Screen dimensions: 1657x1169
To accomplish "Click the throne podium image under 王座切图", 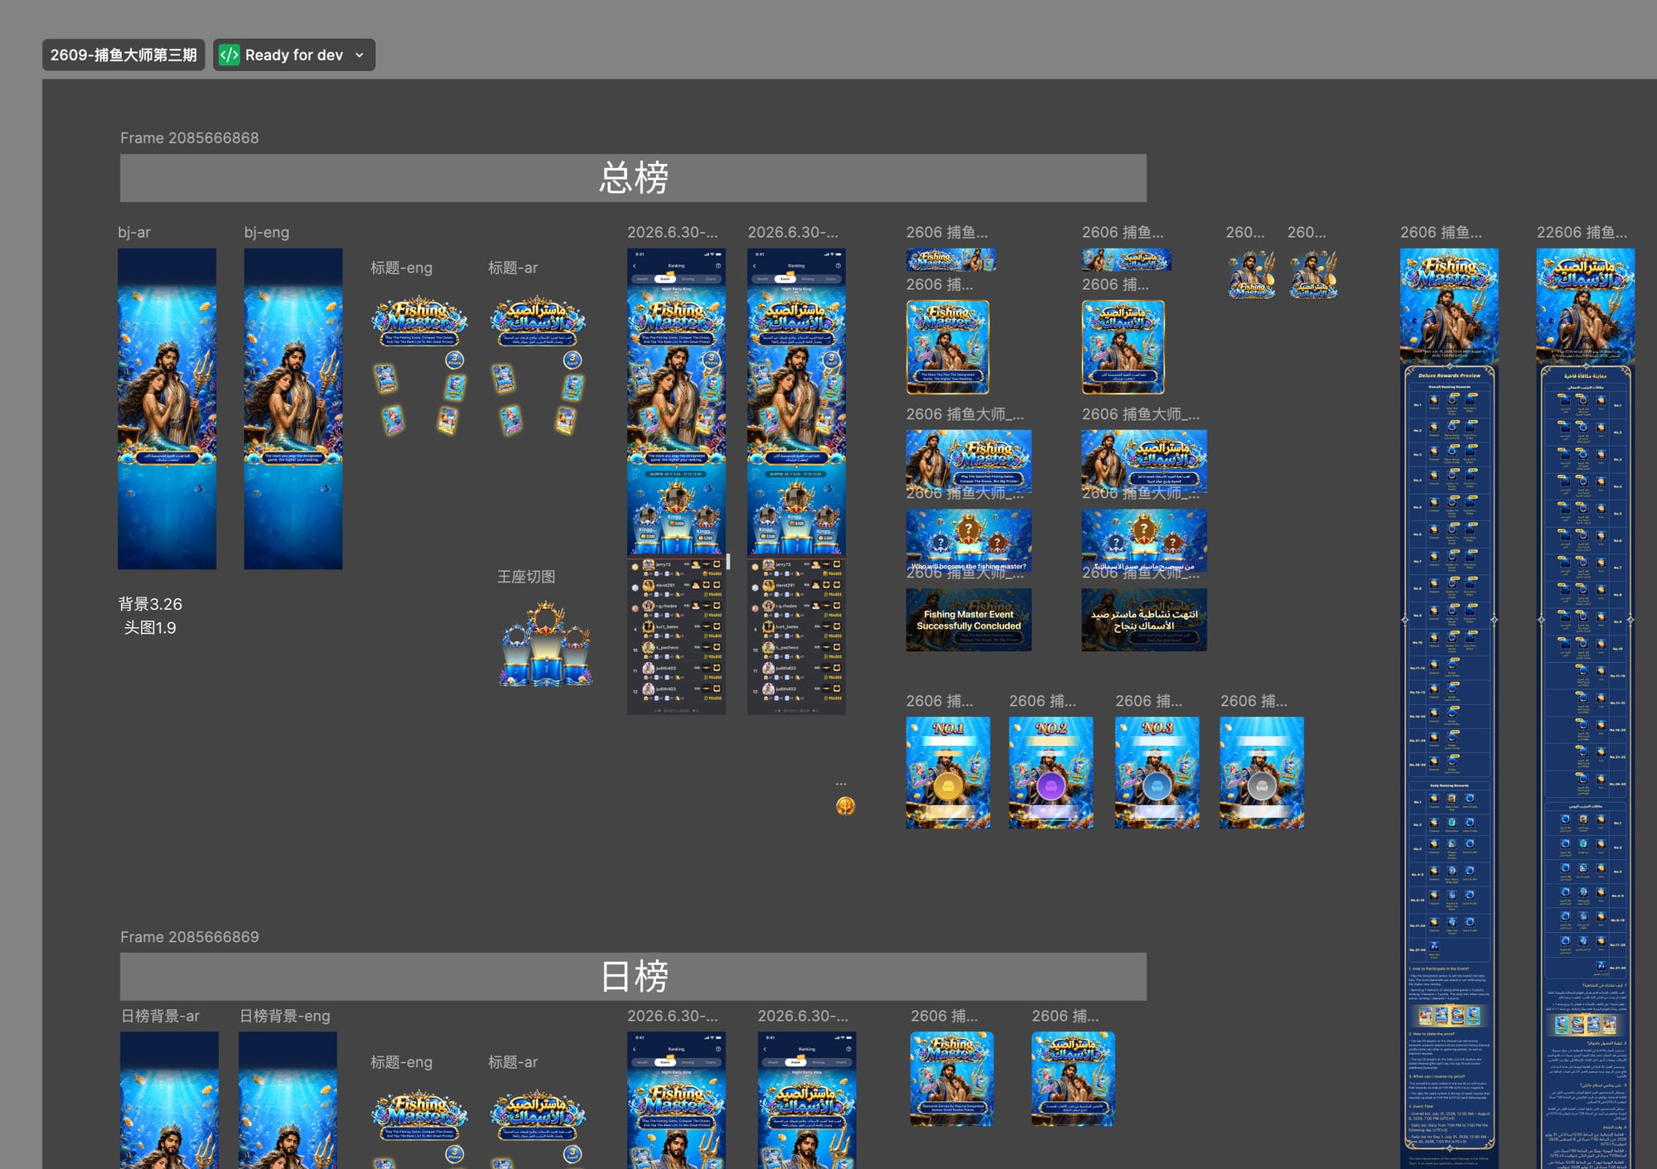I will click(546, 645).
